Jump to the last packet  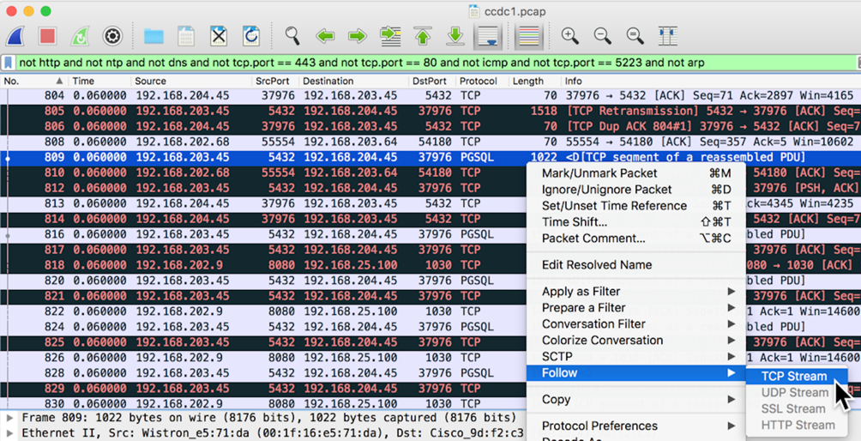(455, 36)
